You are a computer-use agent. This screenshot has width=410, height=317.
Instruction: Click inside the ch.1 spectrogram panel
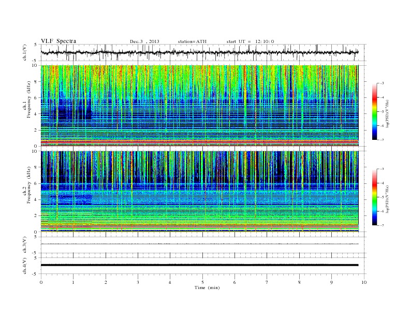click(x=200, y=106)
